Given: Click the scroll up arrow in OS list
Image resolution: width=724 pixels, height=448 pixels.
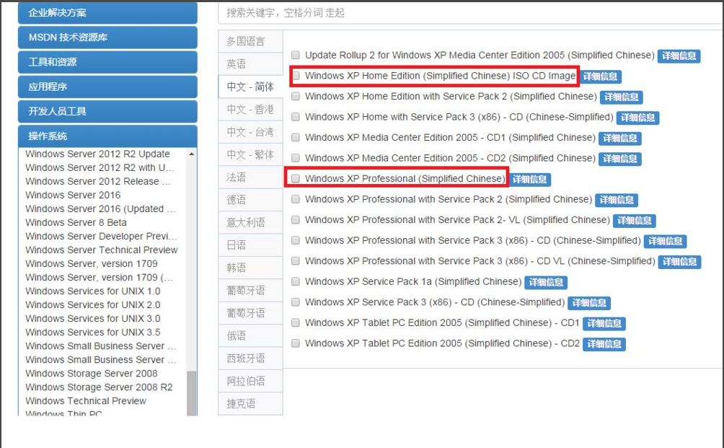Looking at the screenshot, I should 192,154.
